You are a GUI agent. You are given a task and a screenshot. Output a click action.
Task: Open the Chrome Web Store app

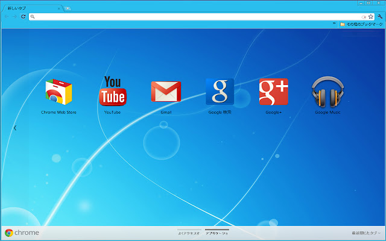click(59, 92)
